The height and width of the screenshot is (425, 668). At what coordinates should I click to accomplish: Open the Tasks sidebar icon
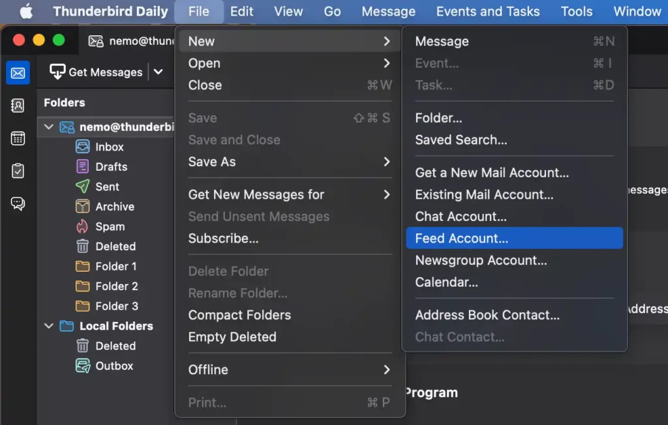click(18, 171)
